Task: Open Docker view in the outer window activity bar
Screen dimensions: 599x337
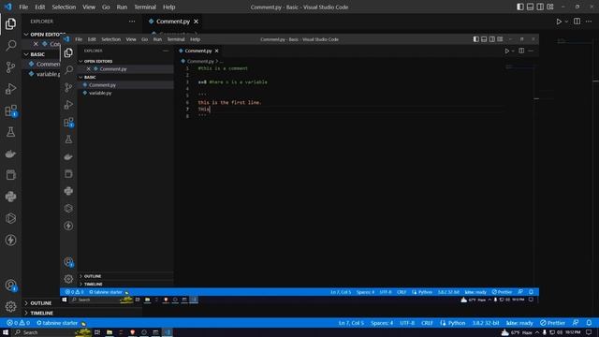Action: coord(10,154)
